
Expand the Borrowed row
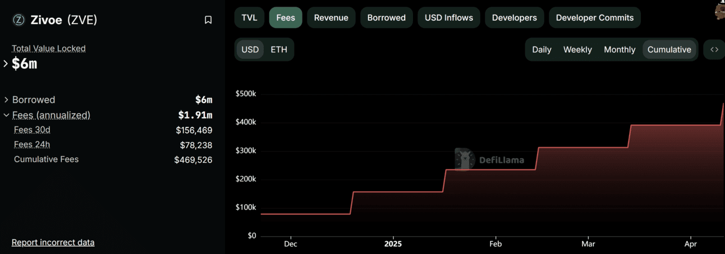pos(6,100)
